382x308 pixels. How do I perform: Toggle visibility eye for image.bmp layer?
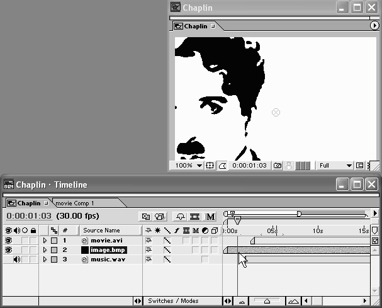(x=9, y=250)
